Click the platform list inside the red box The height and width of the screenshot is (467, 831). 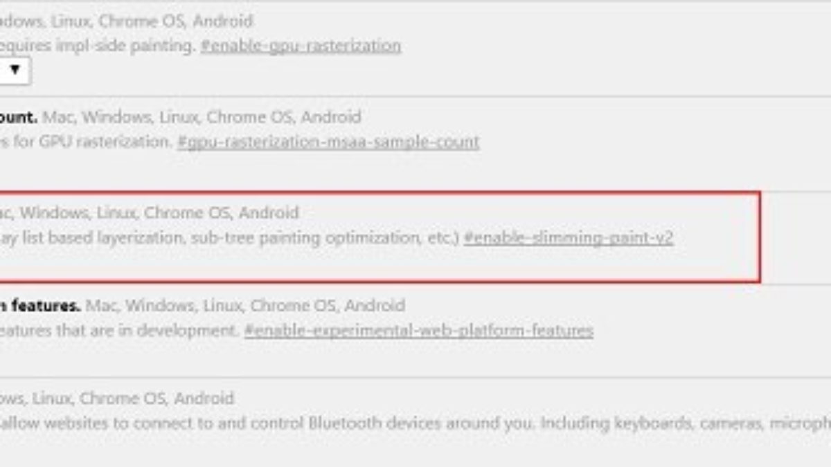click(x=150, y=212)
